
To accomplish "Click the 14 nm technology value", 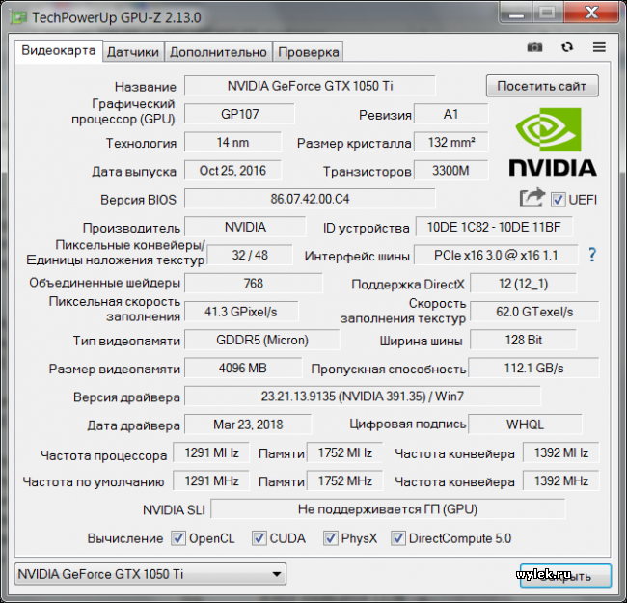I will click(232, 143).
